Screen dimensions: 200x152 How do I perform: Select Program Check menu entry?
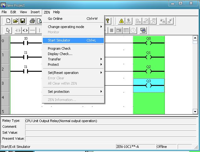pyautogui.click(x=73, y=48)
